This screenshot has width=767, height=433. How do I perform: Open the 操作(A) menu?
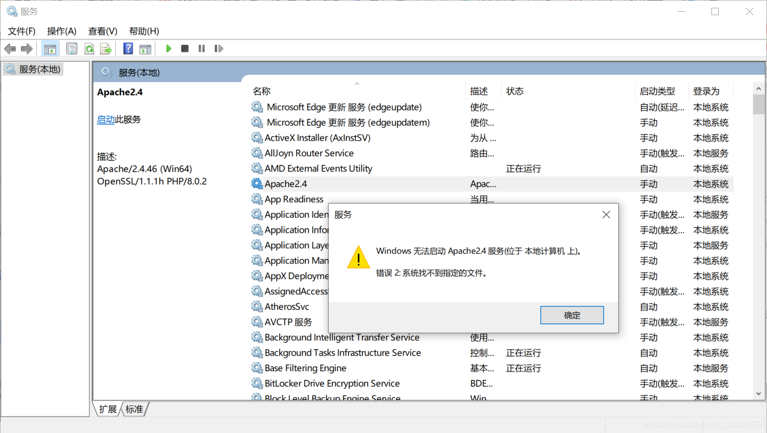[62, 31]
